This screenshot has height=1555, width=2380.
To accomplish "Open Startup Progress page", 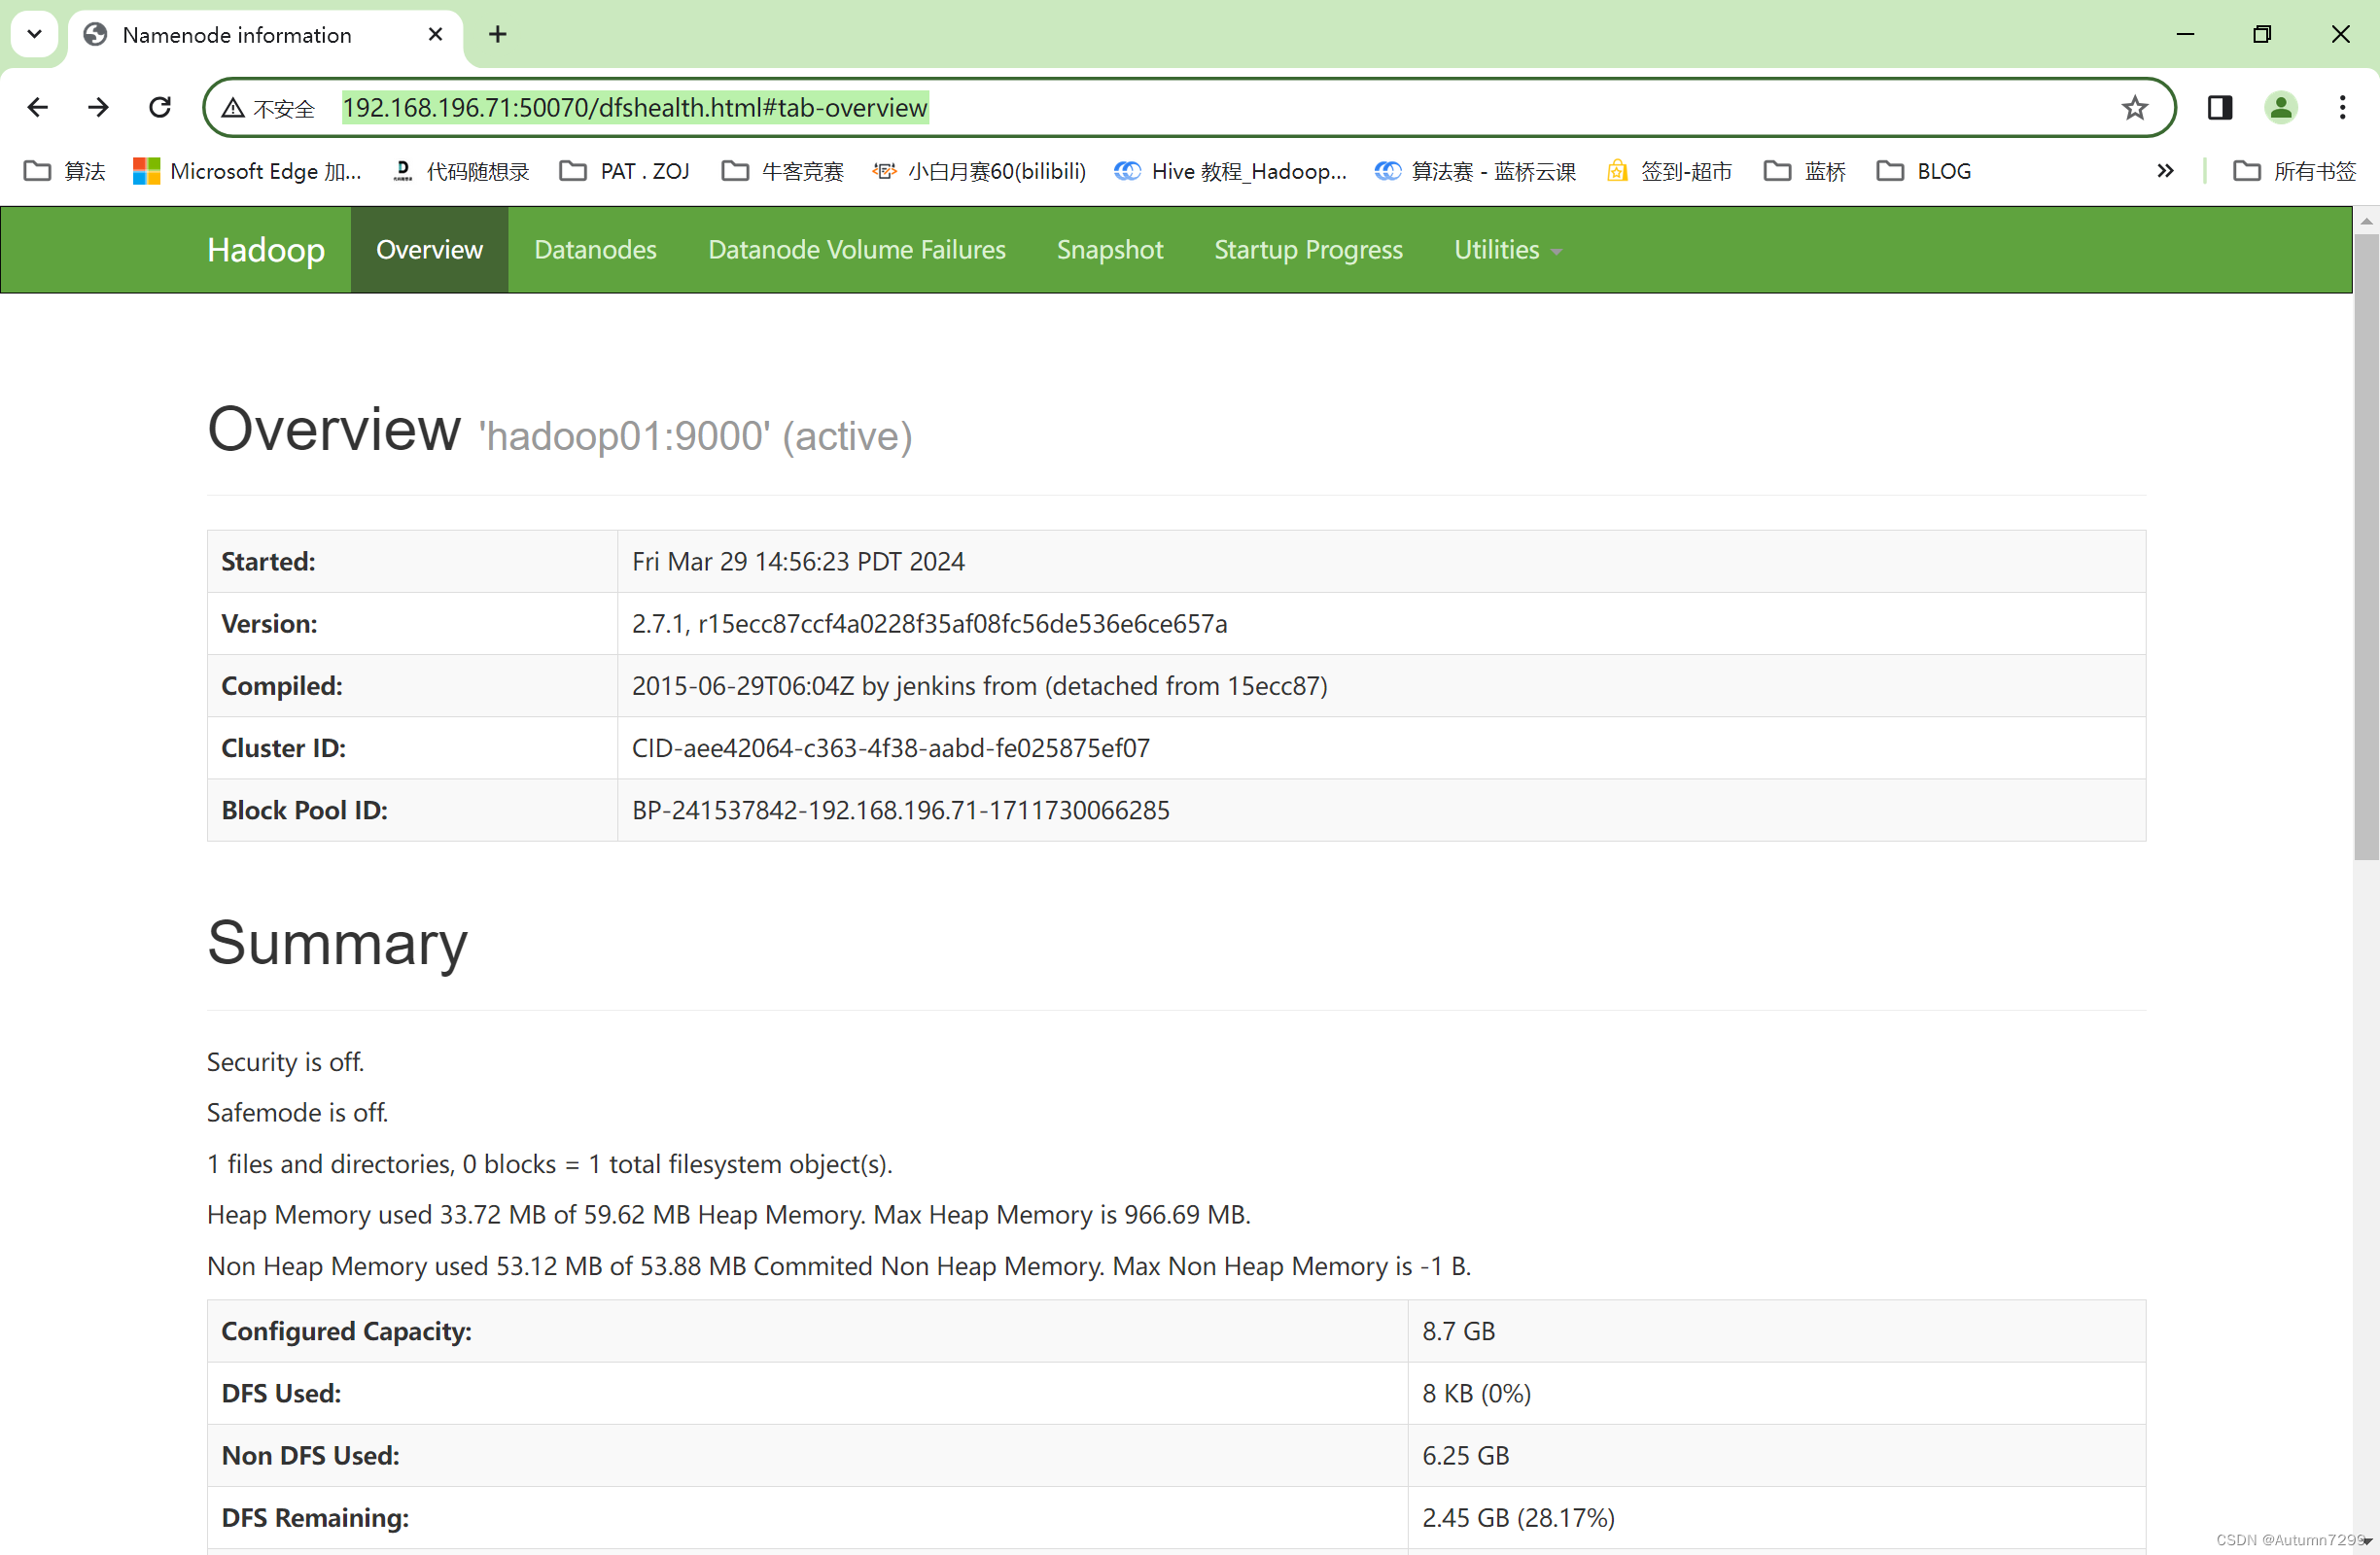I will 1308,250.
